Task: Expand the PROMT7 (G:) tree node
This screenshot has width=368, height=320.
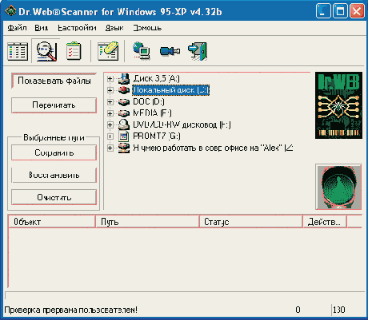Action: pyautogui.click(x=110, y=136)
